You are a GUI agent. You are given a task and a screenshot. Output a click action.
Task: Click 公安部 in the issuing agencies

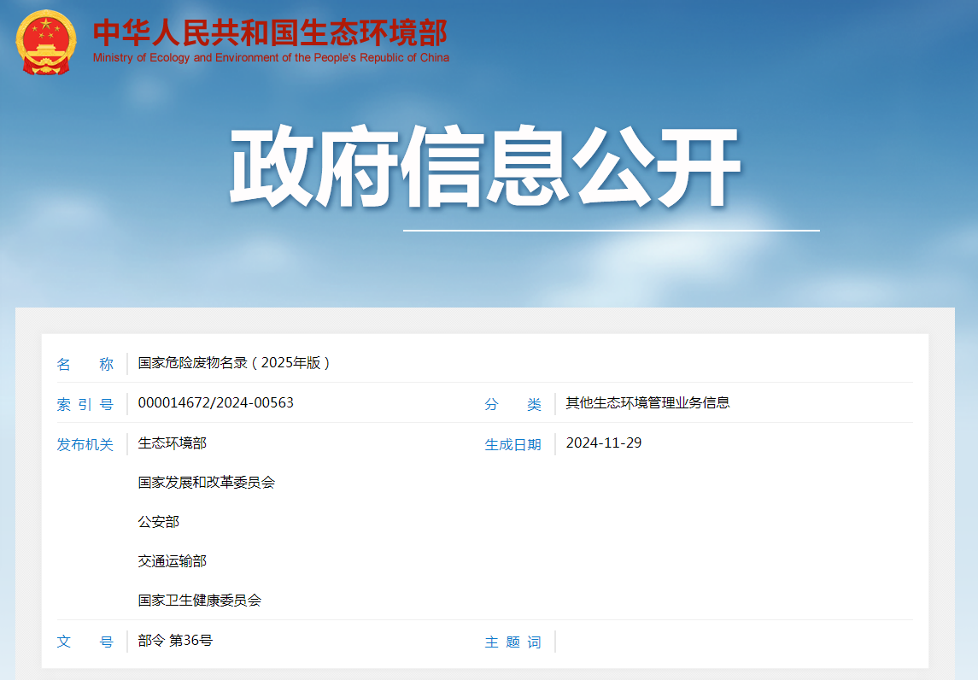(x=158, y=522)
